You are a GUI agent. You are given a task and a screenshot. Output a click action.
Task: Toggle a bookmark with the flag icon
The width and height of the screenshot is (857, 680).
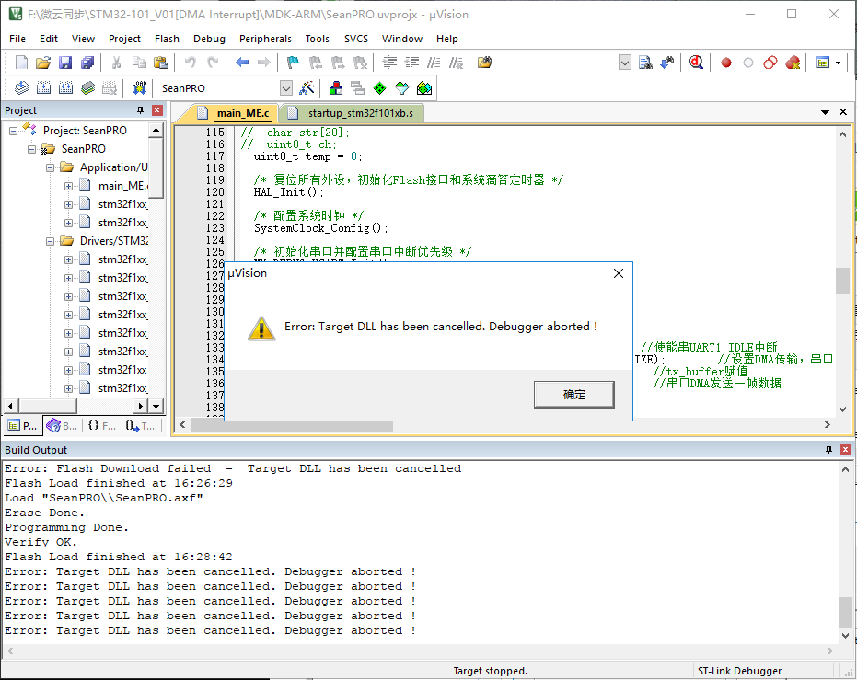[293, 63]
